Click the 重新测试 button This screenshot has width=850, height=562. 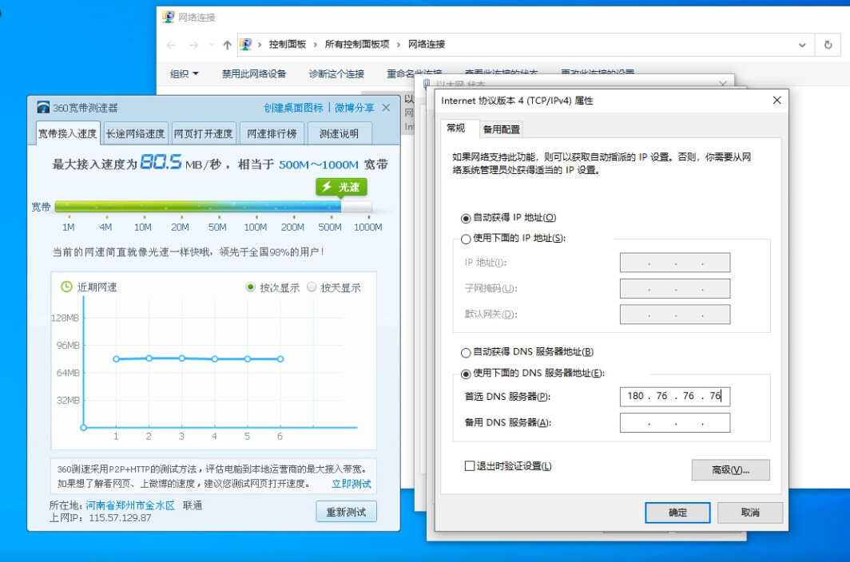click(x=346, y=512)
